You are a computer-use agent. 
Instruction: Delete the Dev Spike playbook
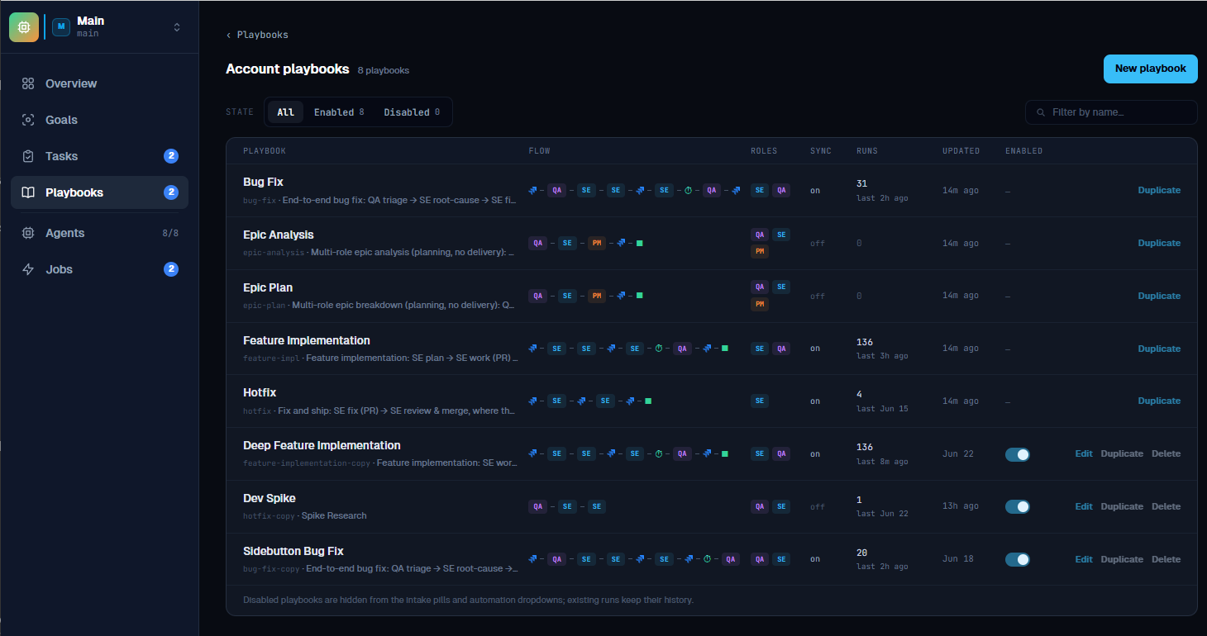point(1166,506)
